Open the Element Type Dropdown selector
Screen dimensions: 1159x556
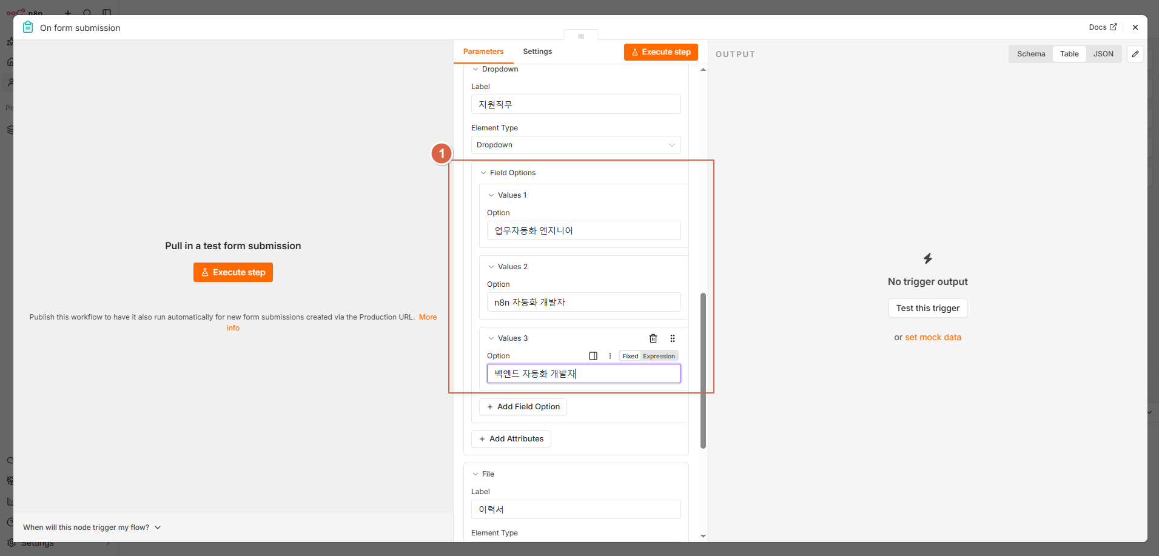pyautogui.click(x=576, y=145)
